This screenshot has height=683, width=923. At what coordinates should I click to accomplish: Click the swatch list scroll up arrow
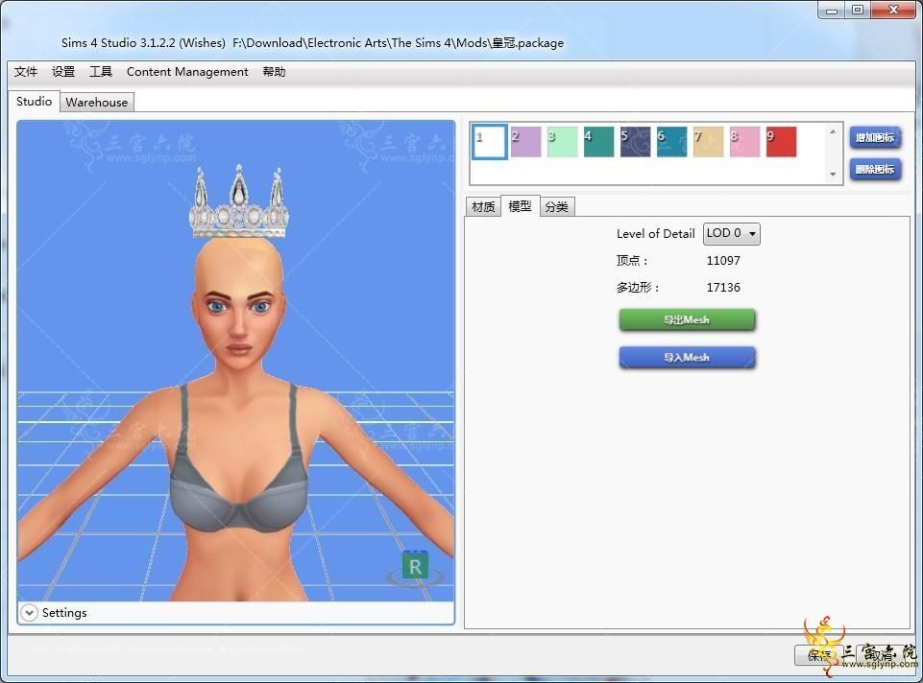coord(833,131)
